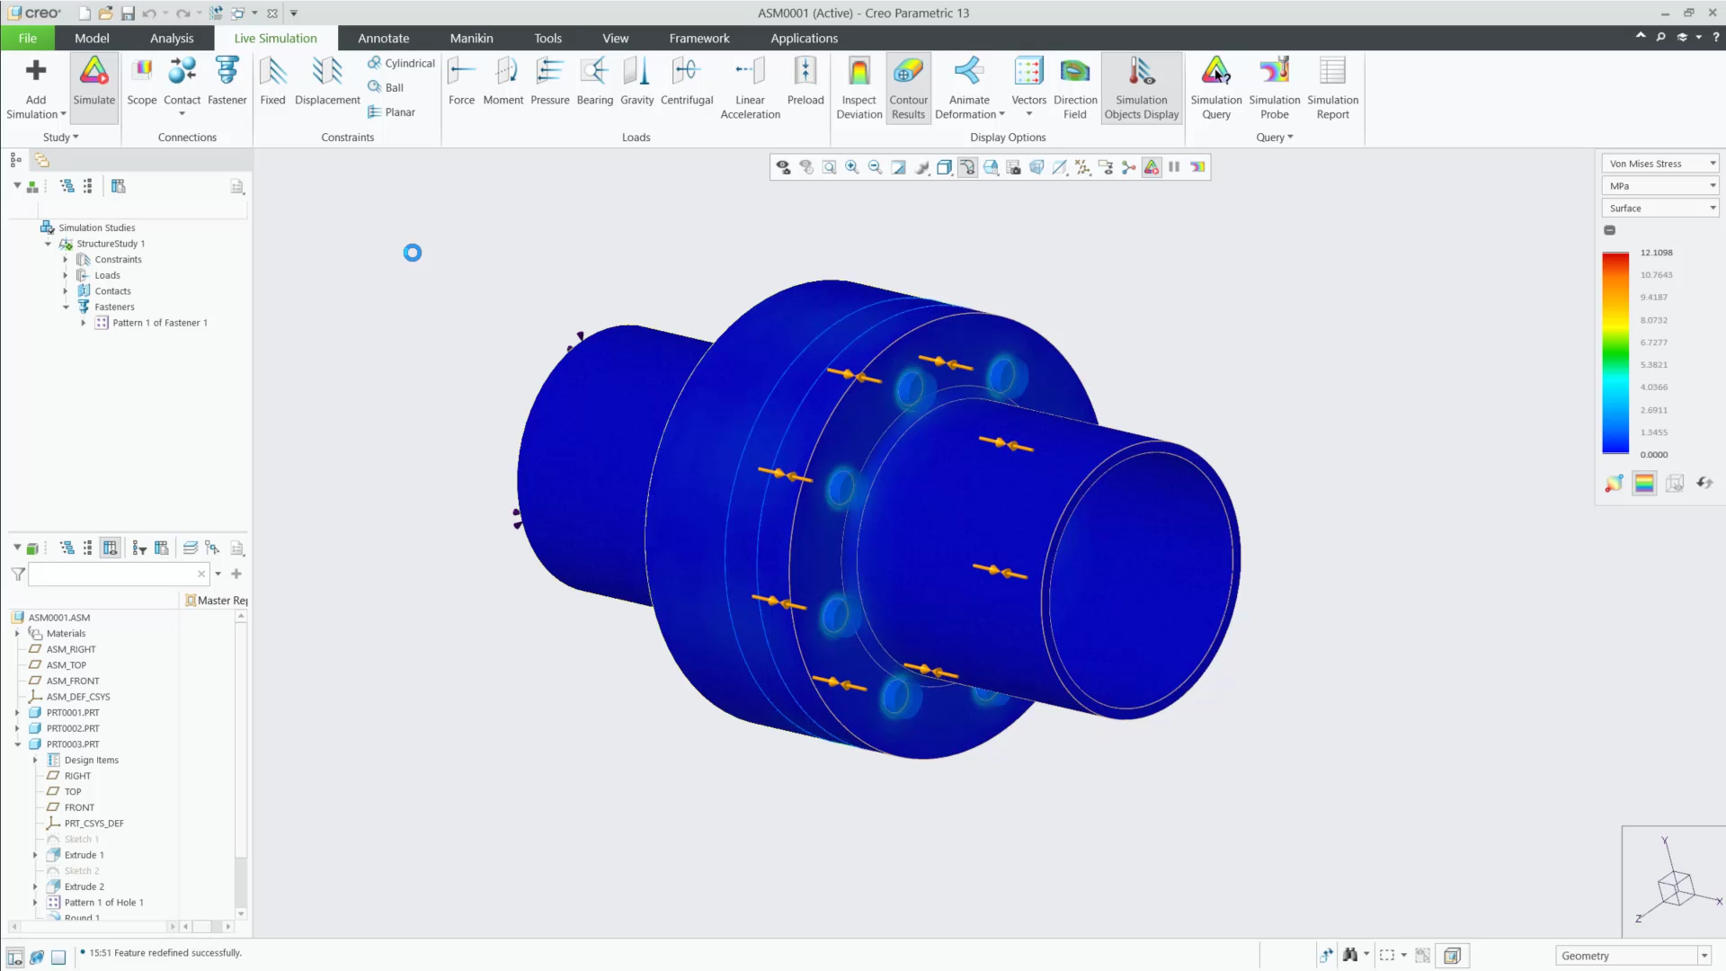Screen dimensions: 1726x971
Task: Collapse the legend with minus button
Action: tap(1609, 230)
